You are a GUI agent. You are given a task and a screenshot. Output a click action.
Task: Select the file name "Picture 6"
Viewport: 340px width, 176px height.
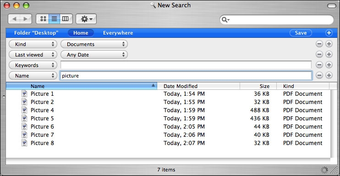click(x=42, y=127)
